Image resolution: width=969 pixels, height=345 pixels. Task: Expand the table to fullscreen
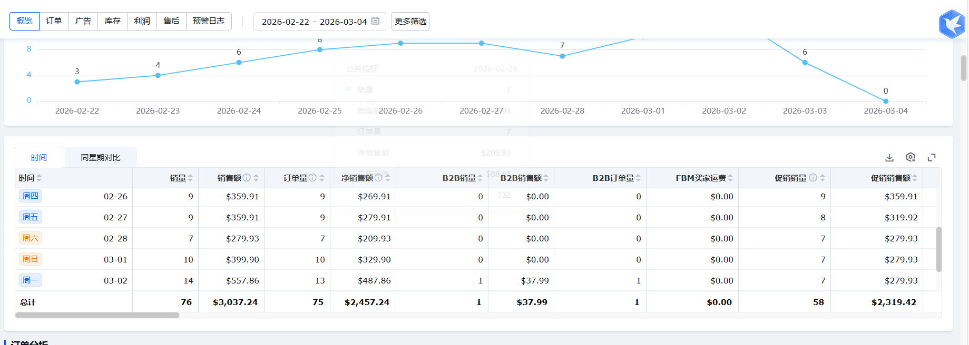pos(932,158)
